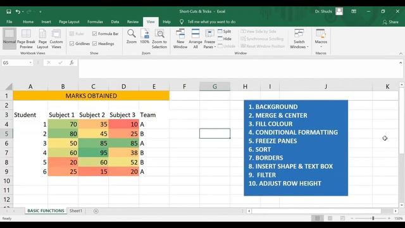
Task: Open the Insert tab
Action: click(46, 22)
